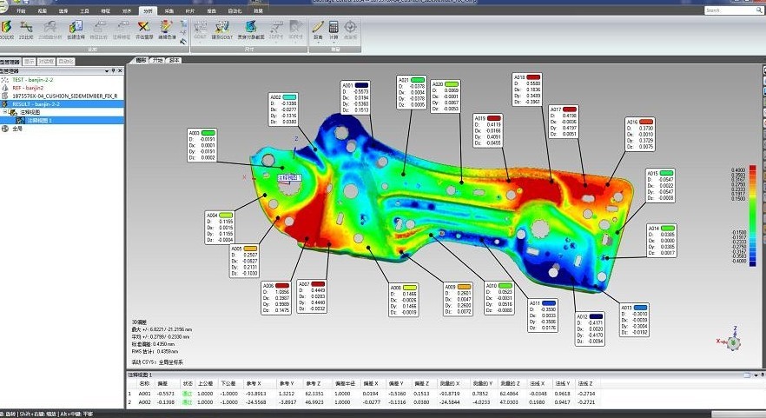Pin the model manager panel

(x=113, y=71)
